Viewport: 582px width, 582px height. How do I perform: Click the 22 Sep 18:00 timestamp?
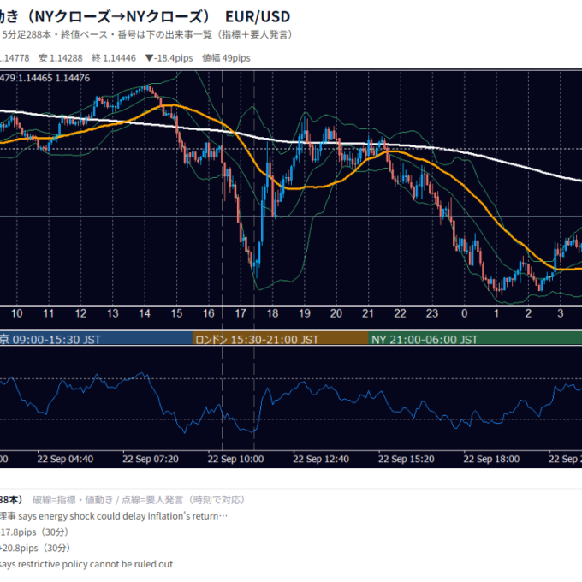tap(491, 459)
